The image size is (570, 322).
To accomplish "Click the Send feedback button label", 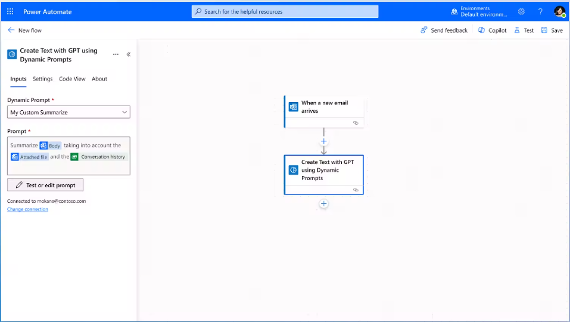I will (x=449, y=30).
